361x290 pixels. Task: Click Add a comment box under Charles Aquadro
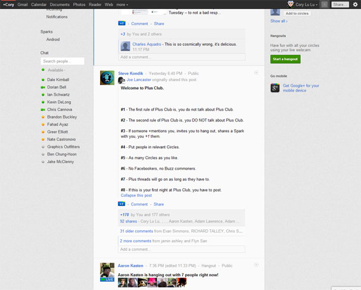click(182, 57)
